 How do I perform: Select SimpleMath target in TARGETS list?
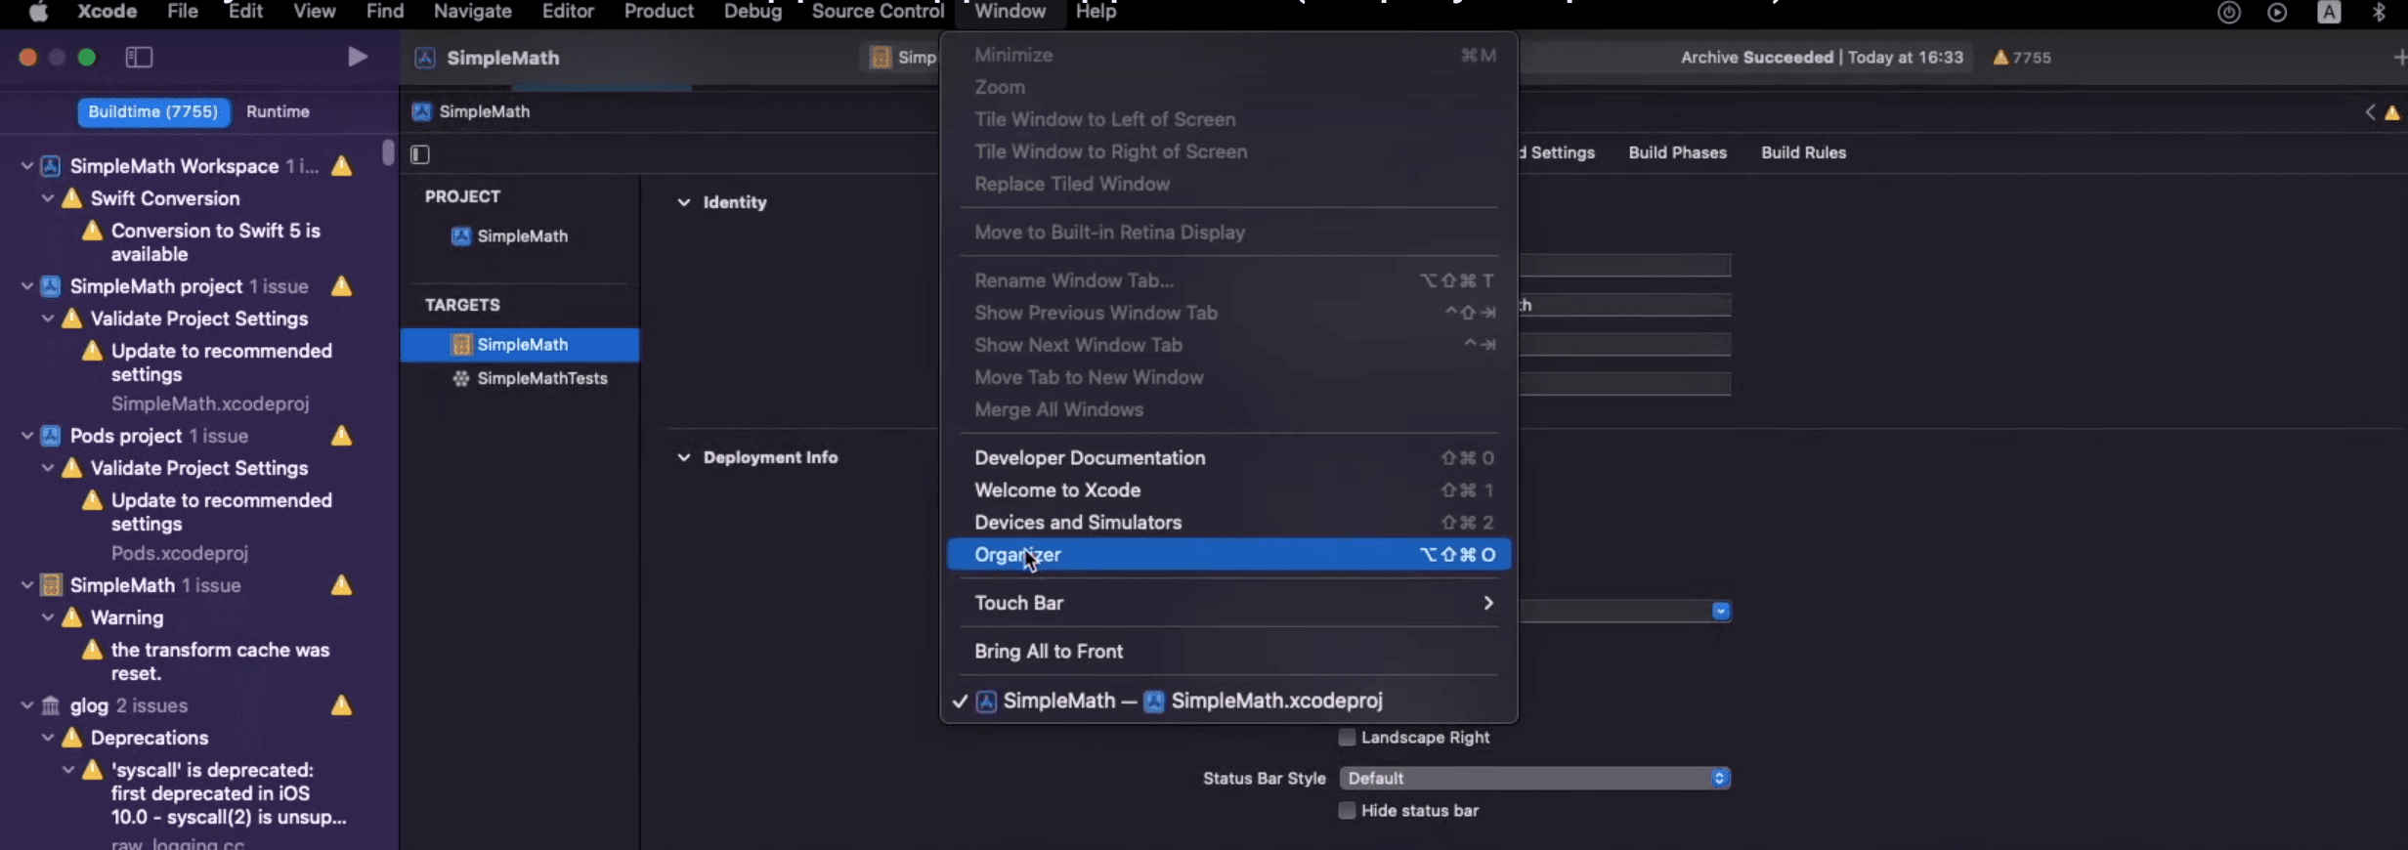[522, 345]
